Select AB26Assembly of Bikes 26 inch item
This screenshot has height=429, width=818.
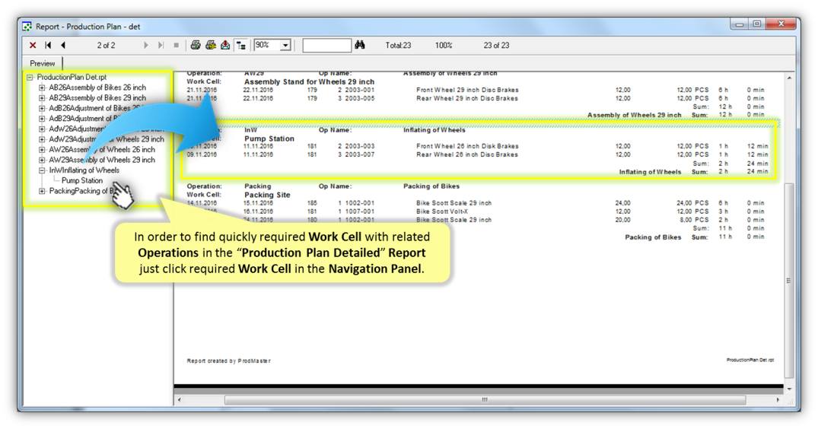click(97, 87)
